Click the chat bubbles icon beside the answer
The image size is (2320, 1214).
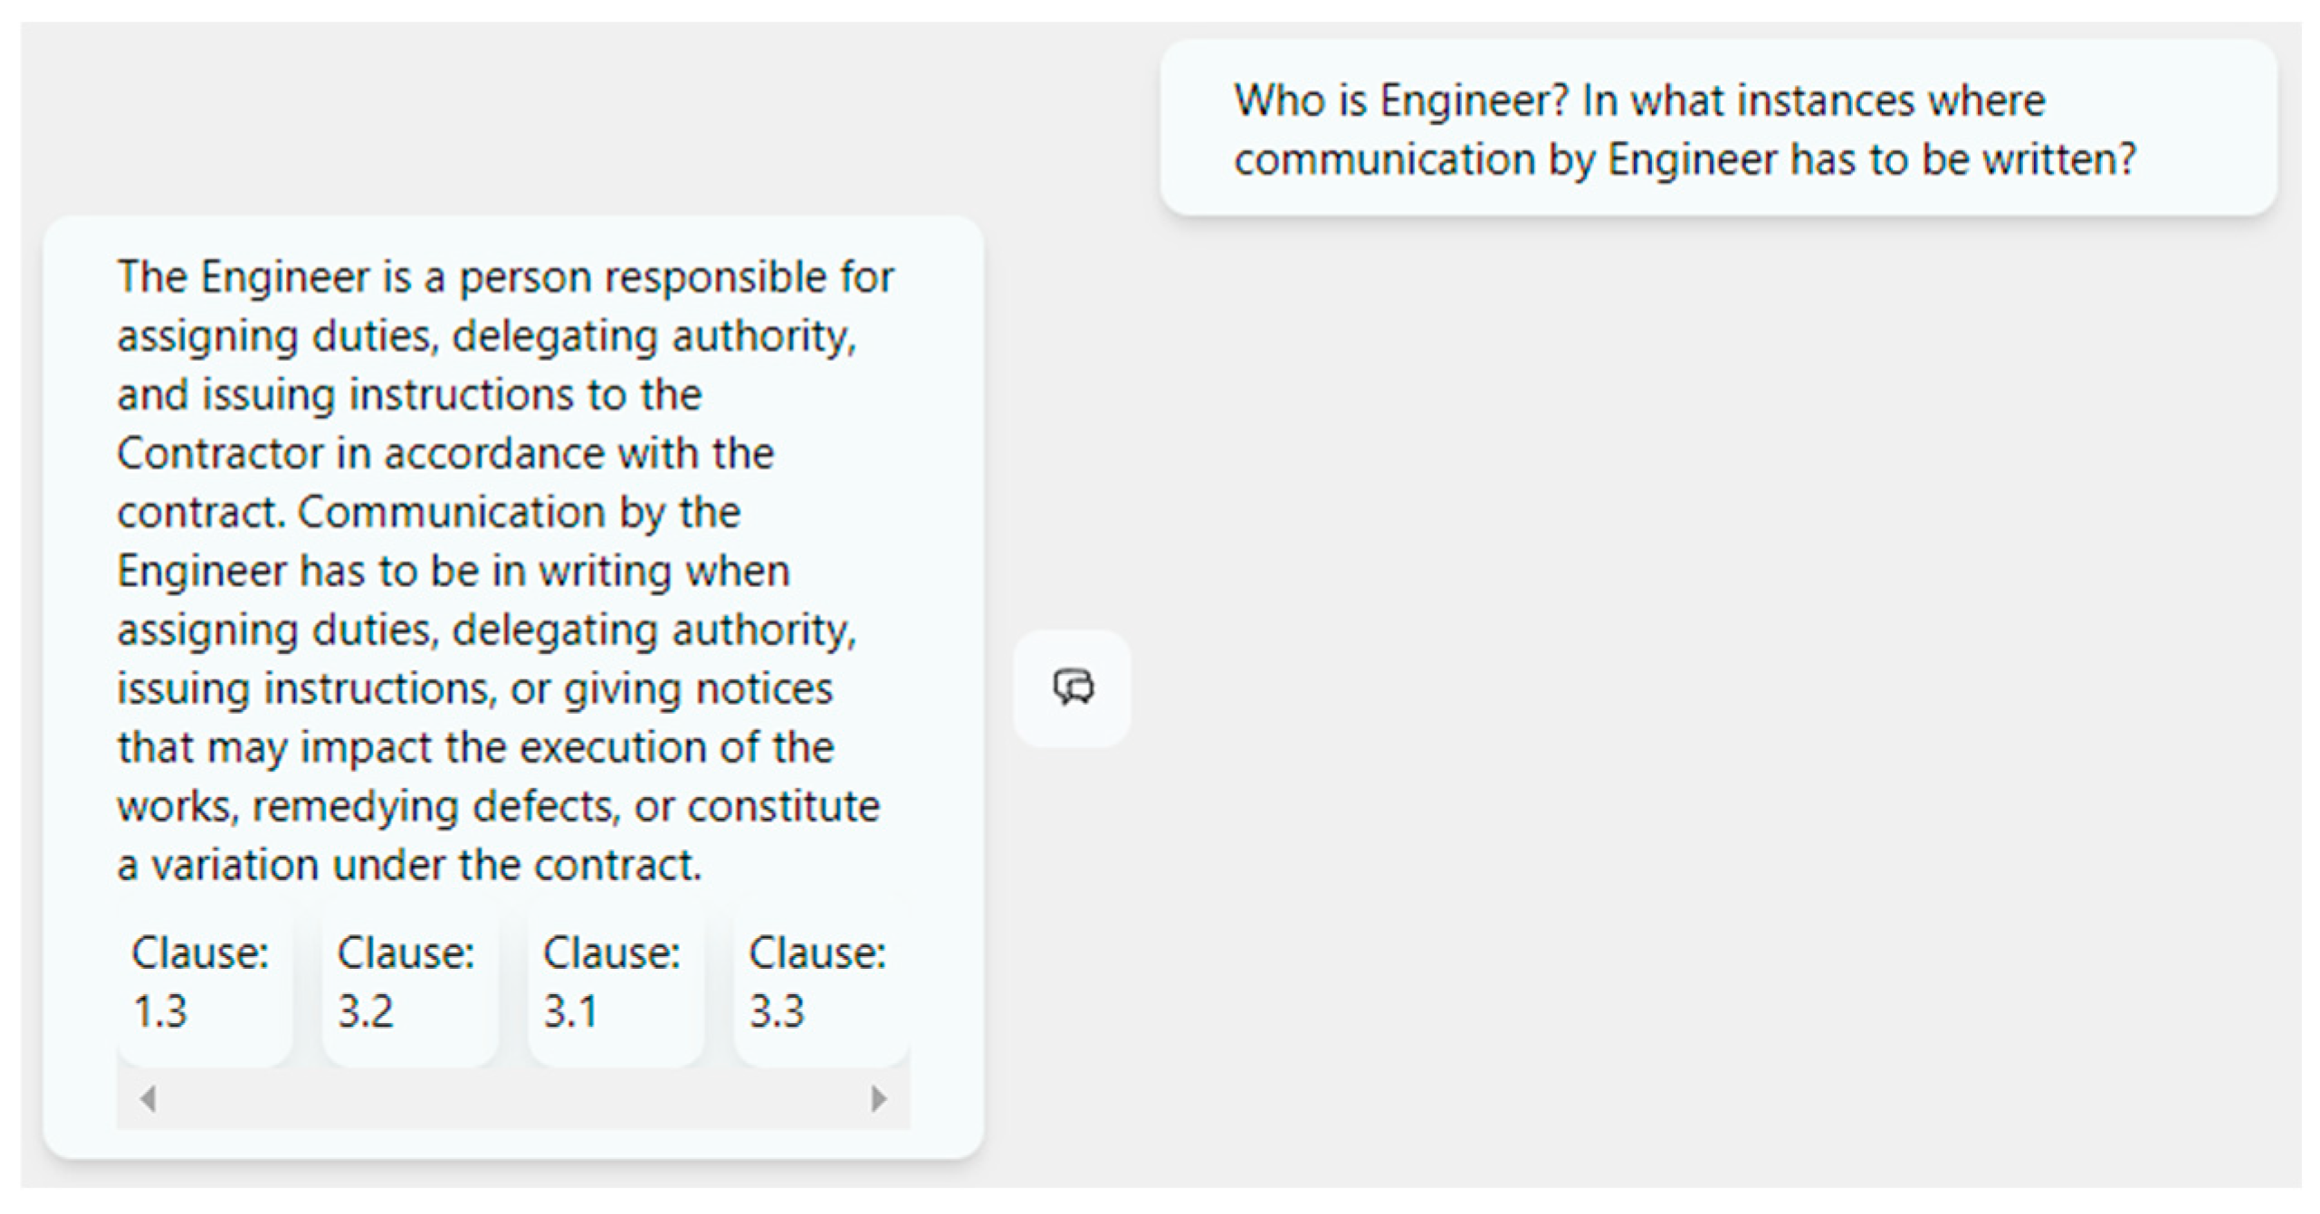tap(1073, 688)
